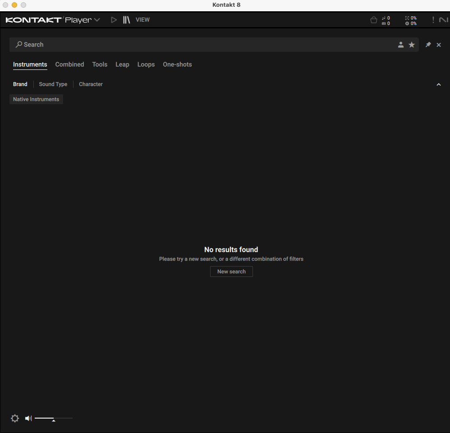Click the magnifier search icon

[x=18, y=45]
